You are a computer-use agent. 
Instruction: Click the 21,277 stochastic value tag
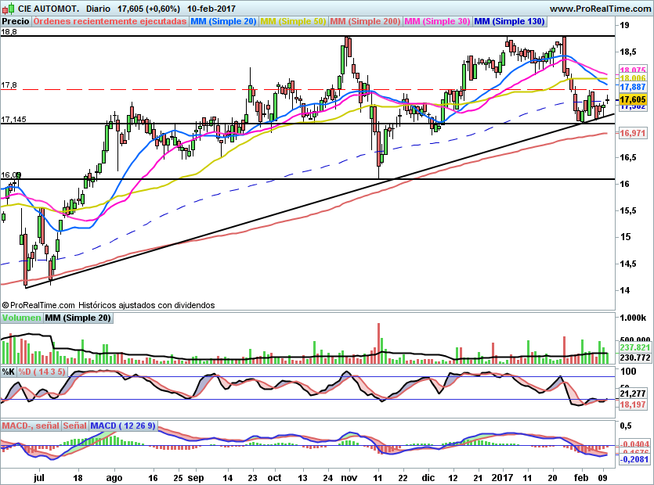point(633,393)
